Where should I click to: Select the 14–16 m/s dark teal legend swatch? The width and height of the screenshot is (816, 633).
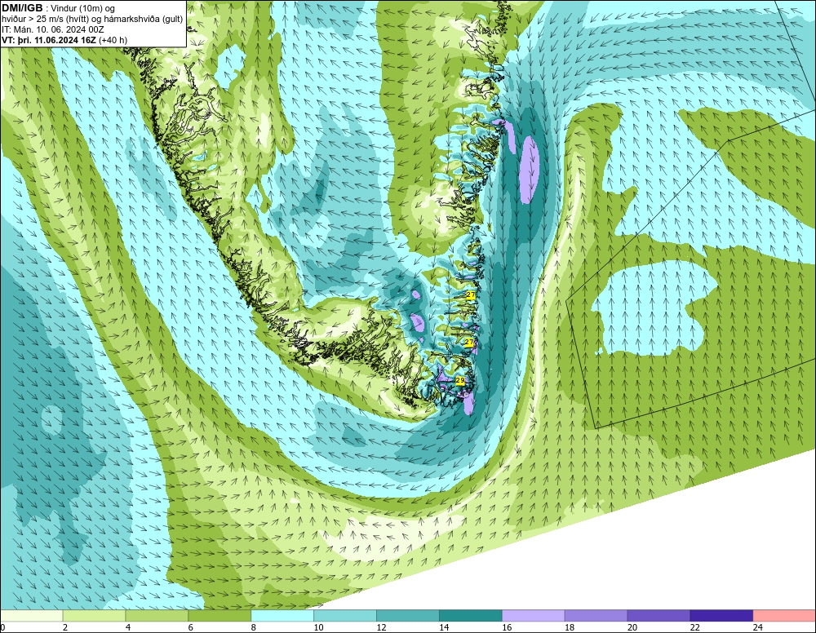pos(471,616)
